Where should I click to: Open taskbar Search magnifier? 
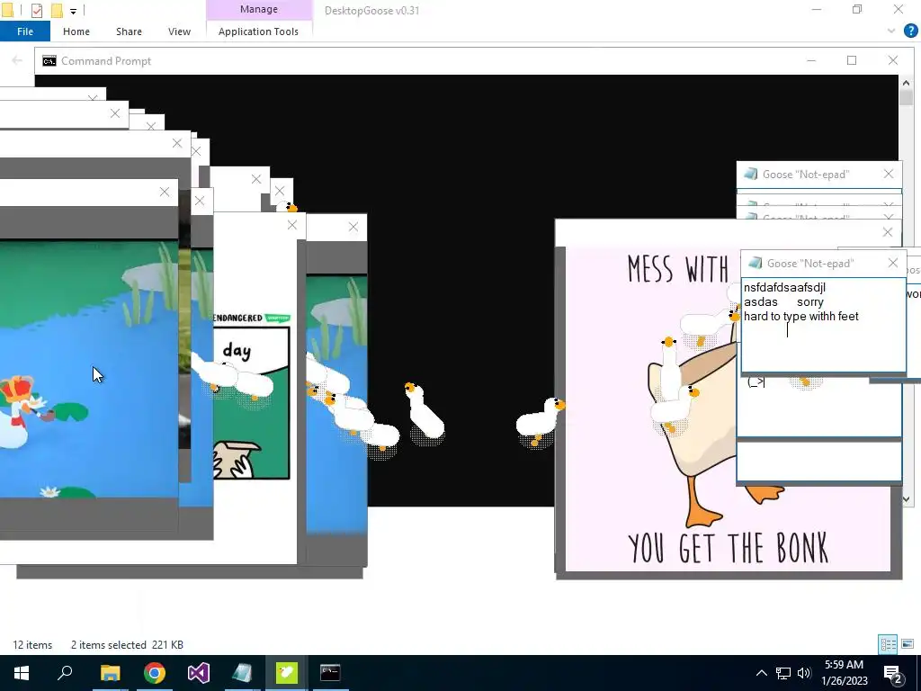pyautogui.click(x=65, y=673)
